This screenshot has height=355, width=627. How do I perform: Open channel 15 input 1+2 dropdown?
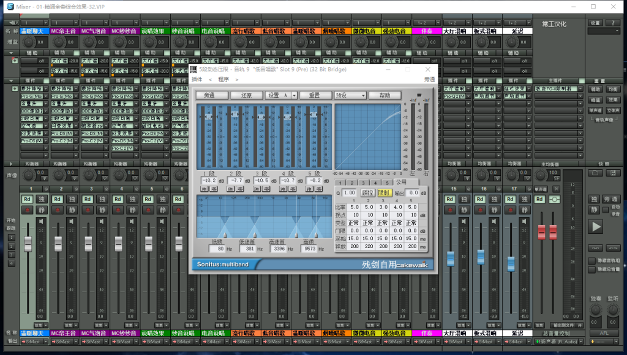coord(468,23)
